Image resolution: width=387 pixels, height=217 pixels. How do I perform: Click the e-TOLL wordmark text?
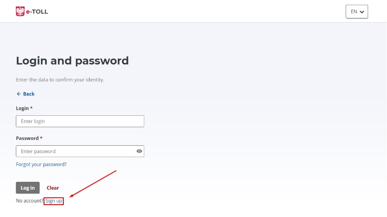[x=37, y=11]
